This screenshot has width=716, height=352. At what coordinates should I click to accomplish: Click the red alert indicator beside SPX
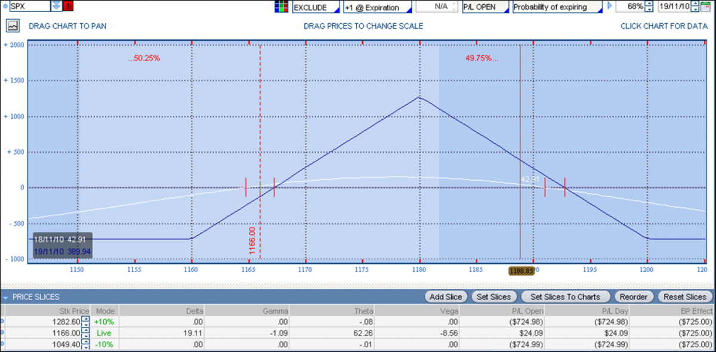click(x=67, y=6)
